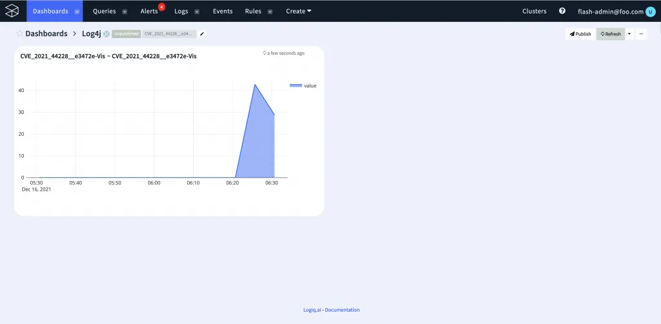Publish the dashboard

580,34
